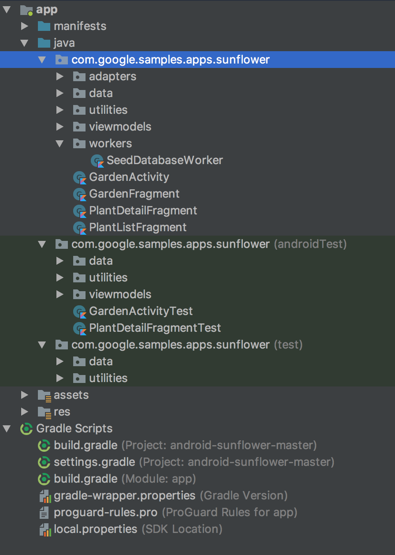The height and width of the screenshot is (555, 395).
Task: Collapse the androidTest sunflower package arrow
Action: coord(42,244)
